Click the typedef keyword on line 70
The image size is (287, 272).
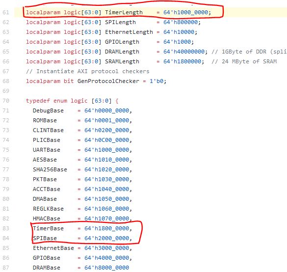pos(38,101)
